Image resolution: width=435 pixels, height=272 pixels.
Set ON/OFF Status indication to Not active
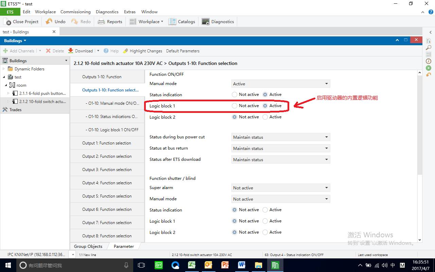(x=234, y=95)
